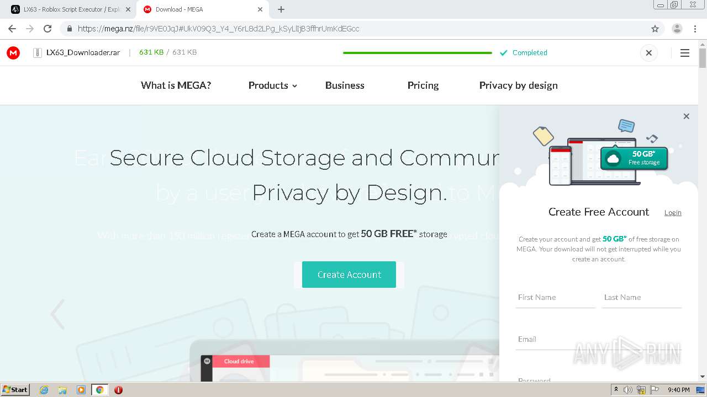Viewport: 707px width, 397px height.
Task: Click the LX63_Downloader.rar file icon
Action: [38, 53]
